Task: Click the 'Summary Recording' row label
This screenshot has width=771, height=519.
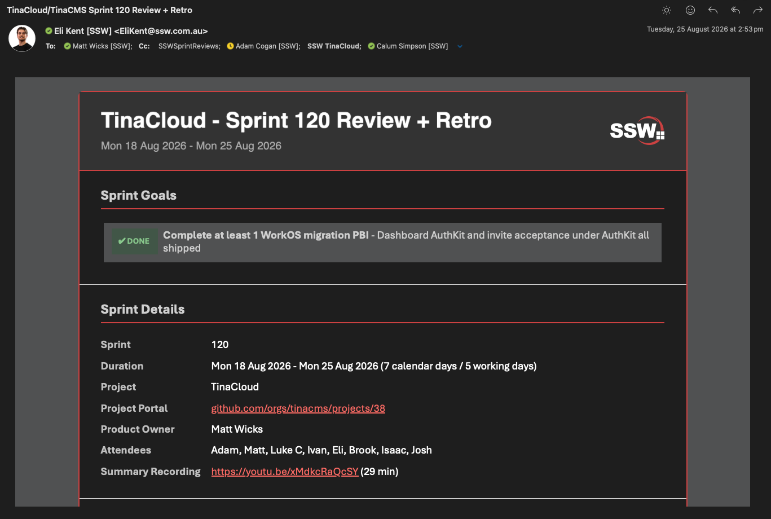Action: (151, 472)
